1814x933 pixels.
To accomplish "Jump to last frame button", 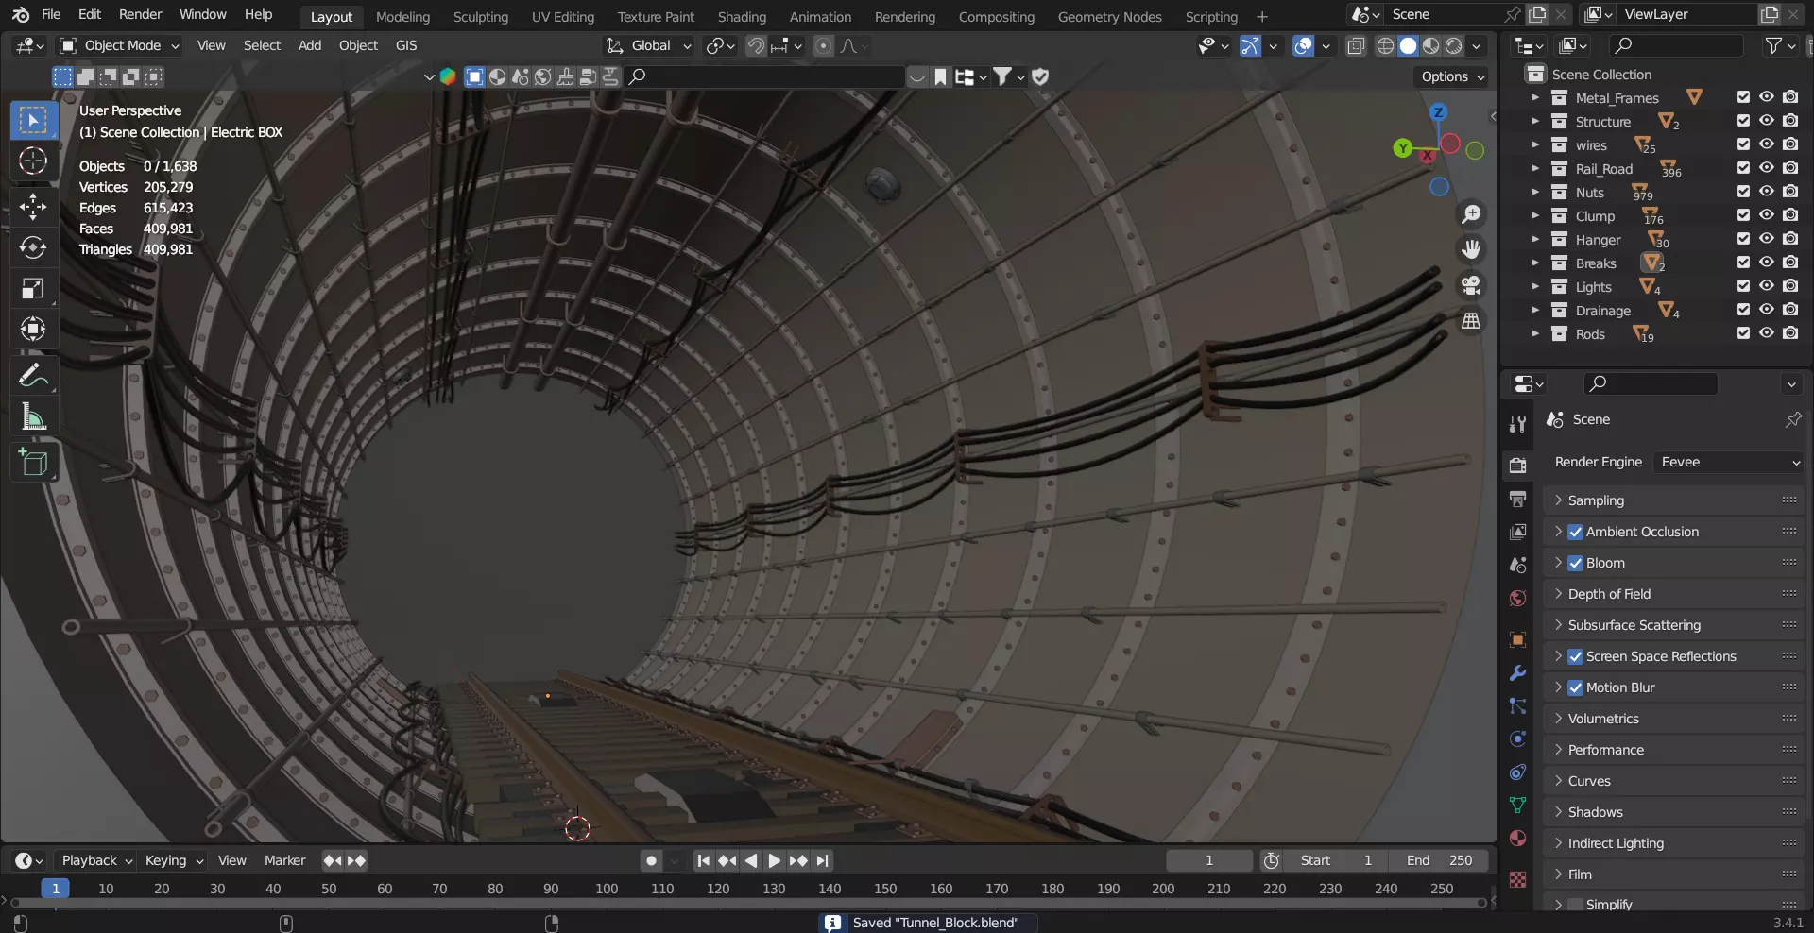I will (823, 860).
